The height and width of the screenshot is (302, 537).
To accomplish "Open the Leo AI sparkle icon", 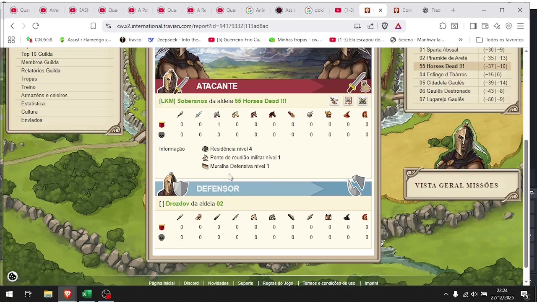I will click(x=497, y=26).
